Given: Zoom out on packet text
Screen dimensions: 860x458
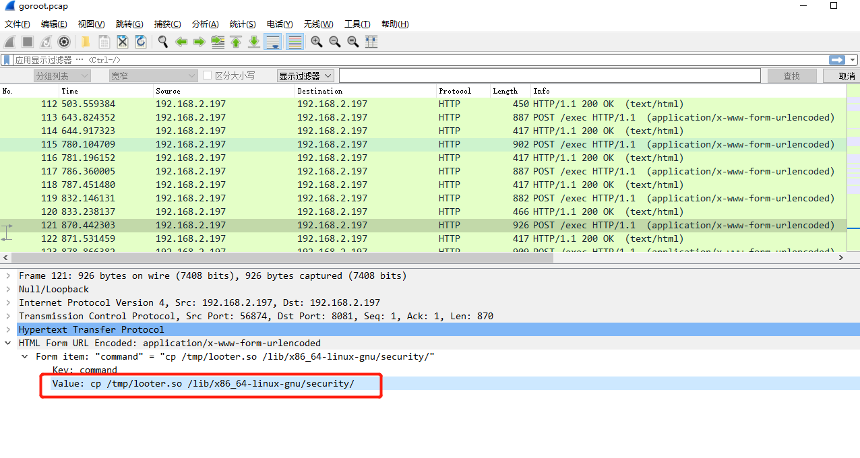Looking at the screenshot, I should click(x=335, y=42).
